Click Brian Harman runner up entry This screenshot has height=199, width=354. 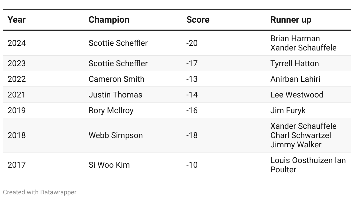(x=295, y=39)
